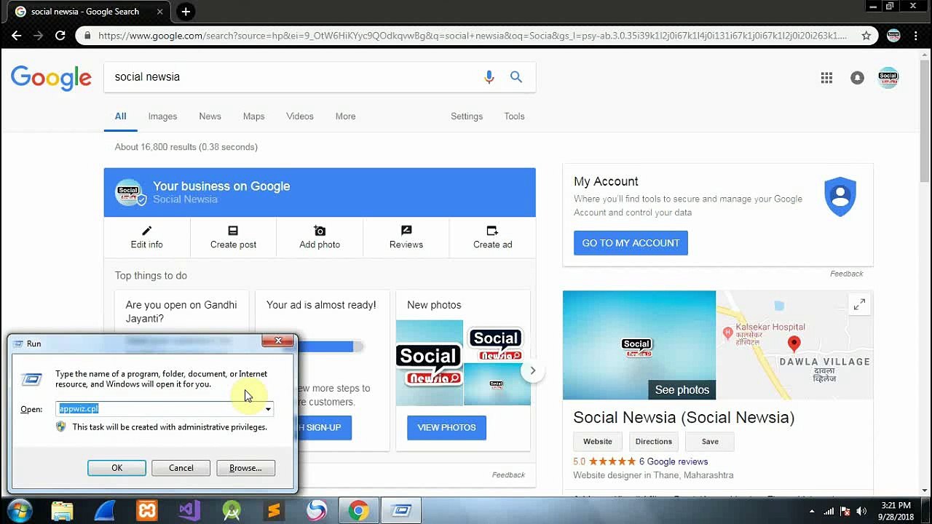
Task: Click the map thumbnail with Dawla Village
Action: 794,345
